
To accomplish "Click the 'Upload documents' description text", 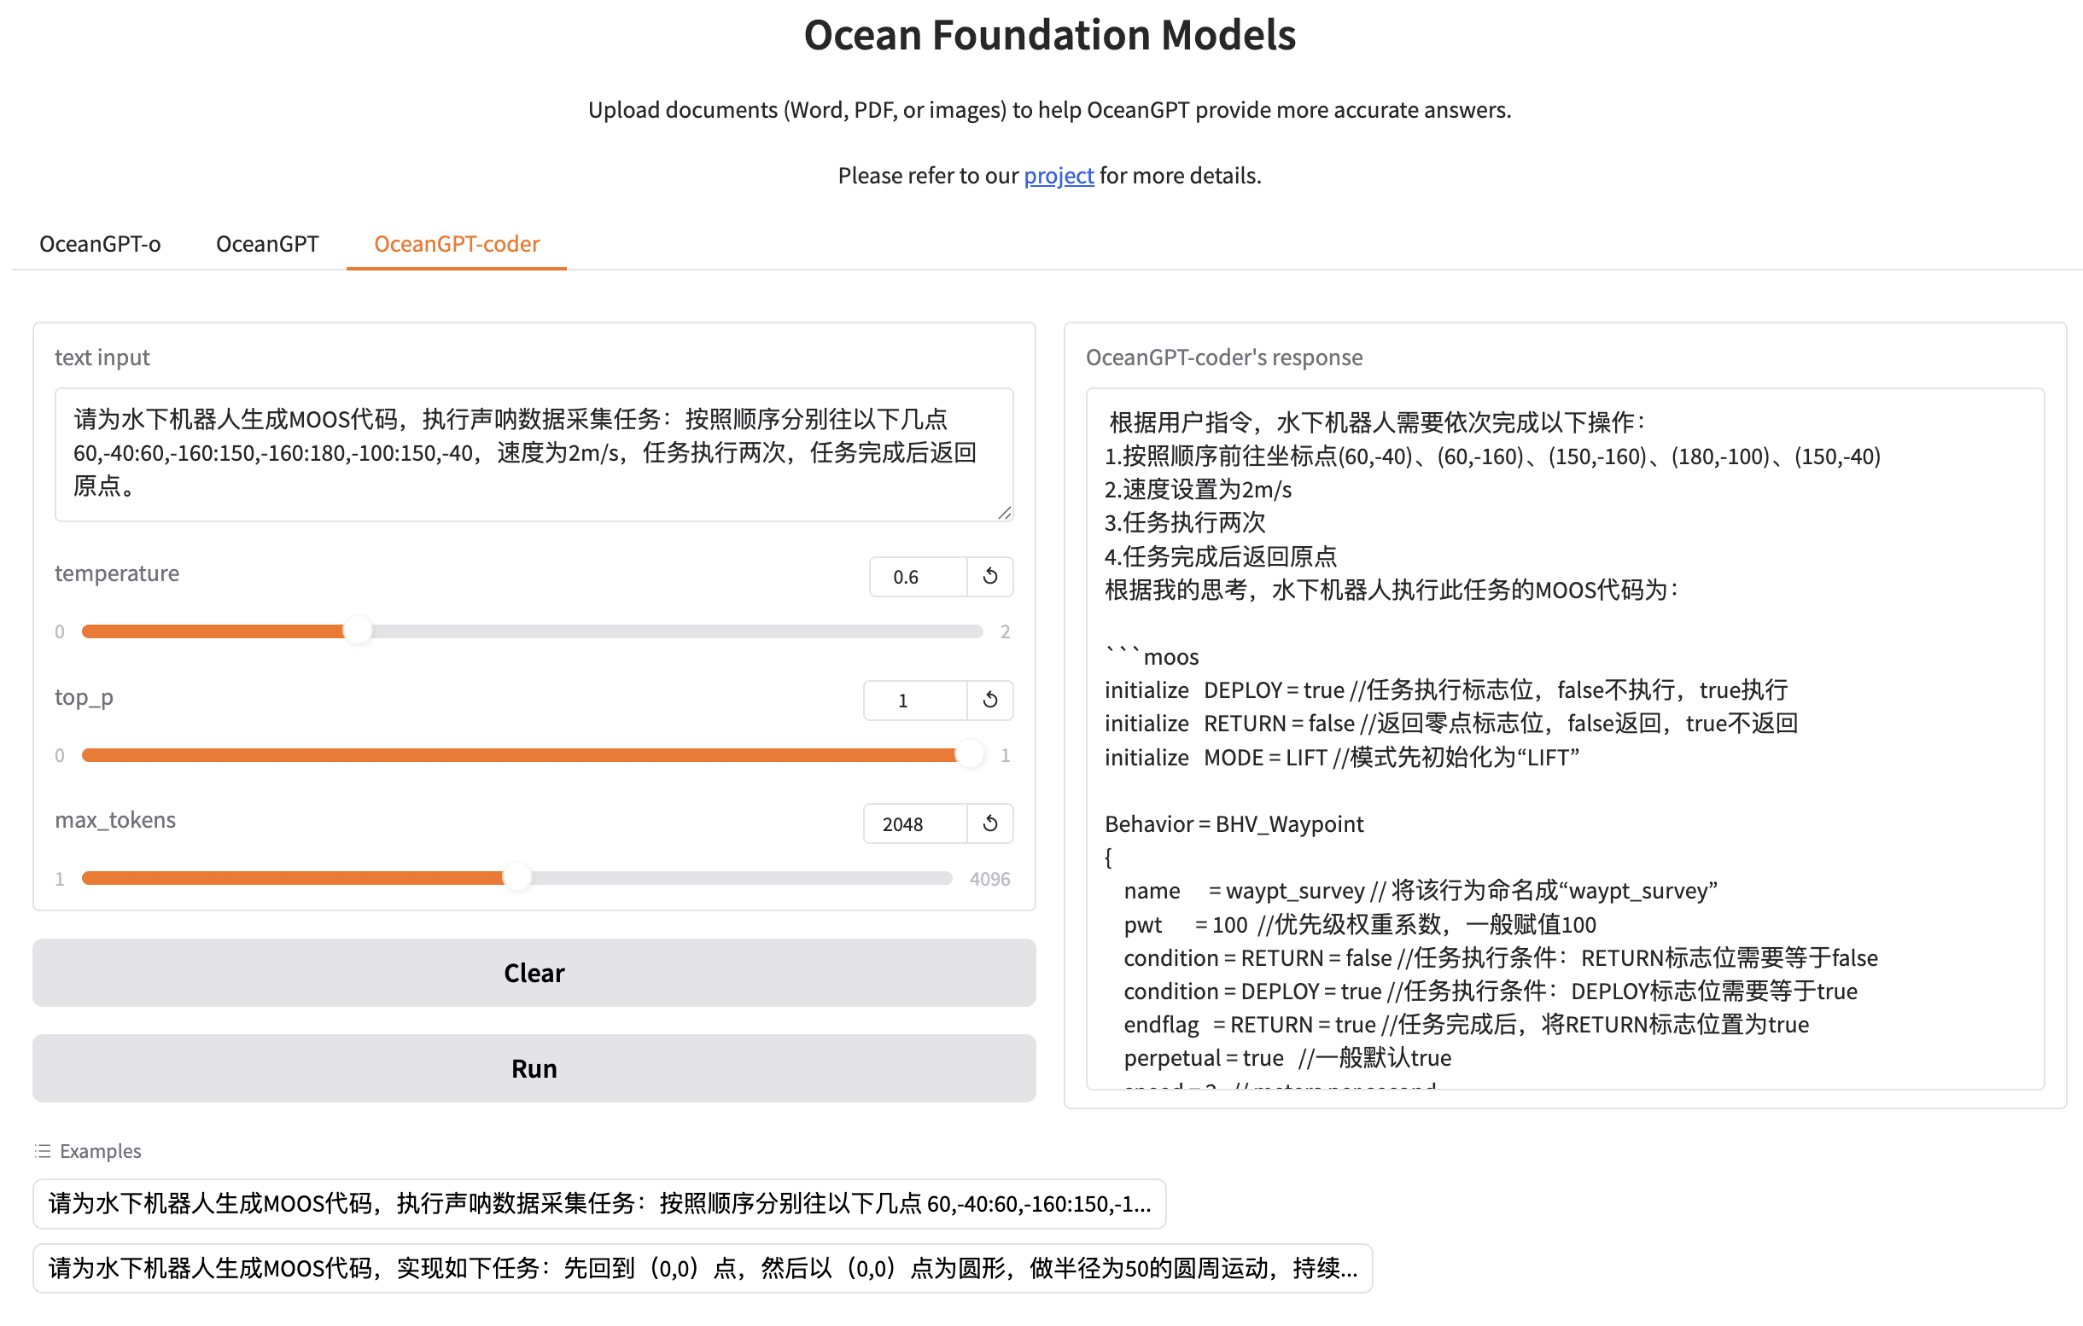I will [1049, 110].
